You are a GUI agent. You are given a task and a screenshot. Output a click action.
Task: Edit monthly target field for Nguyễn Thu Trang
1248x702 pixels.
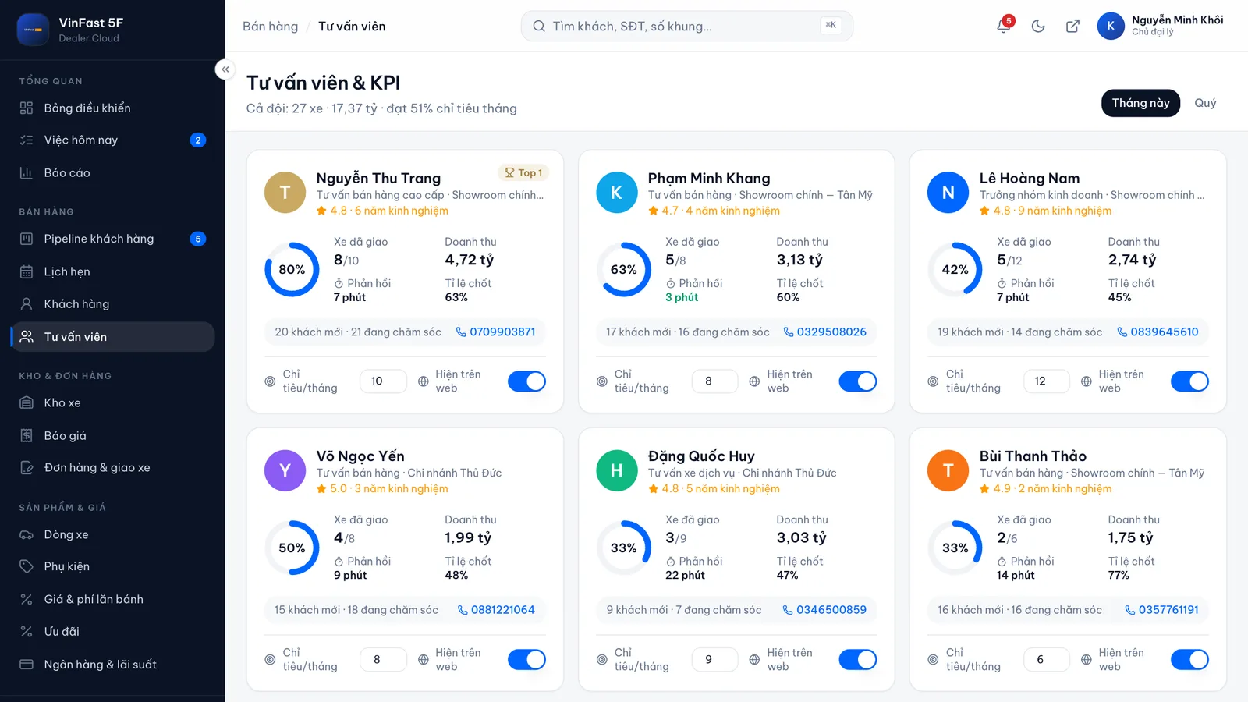click(x=383, y=381)
